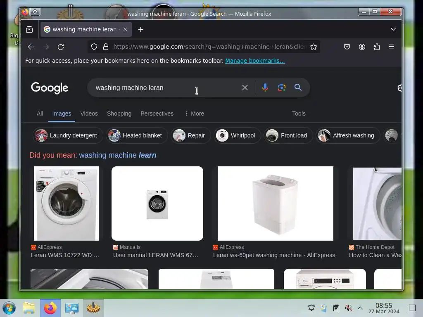Open tracking protection shield icon
The height and width of the screenshot is (317, 423).
tap(94, 47)
